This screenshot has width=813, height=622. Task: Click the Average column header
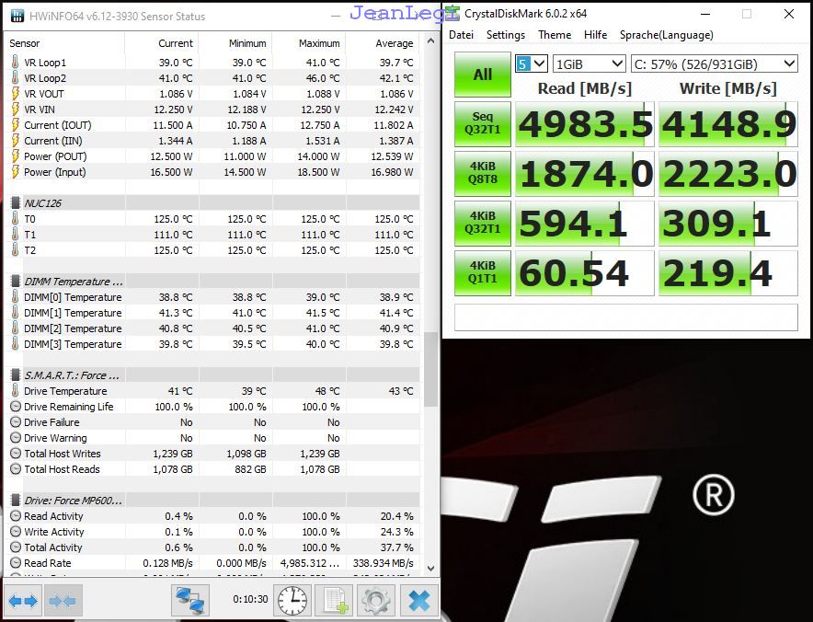383,43
